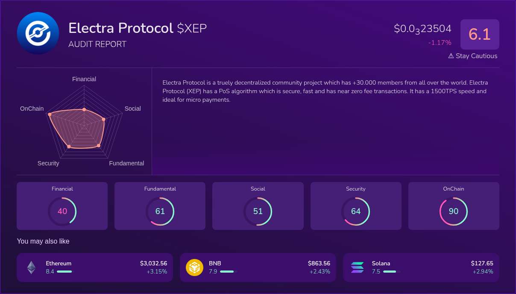This screenshot has height=294, width=516.
Task: Expand the Security axis label
Action: coord(48,163)
